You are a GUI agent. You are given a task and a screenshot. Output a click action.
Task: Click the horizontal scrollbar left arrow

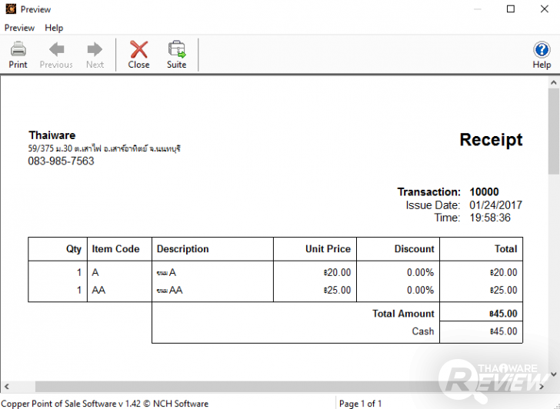(6, 386)
